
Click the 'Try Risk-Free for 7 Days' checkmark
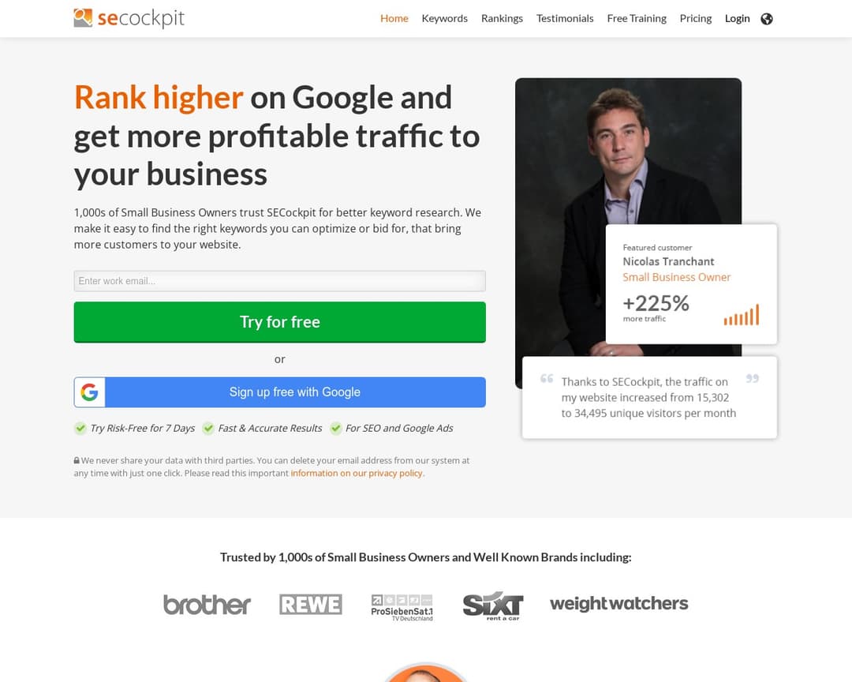(x=80, y=428)
